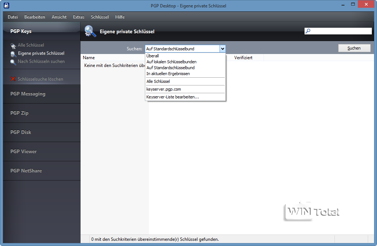Click the 'Keine mit den Suchkriterien' message

pyautogui.click(x=115, y=65)
